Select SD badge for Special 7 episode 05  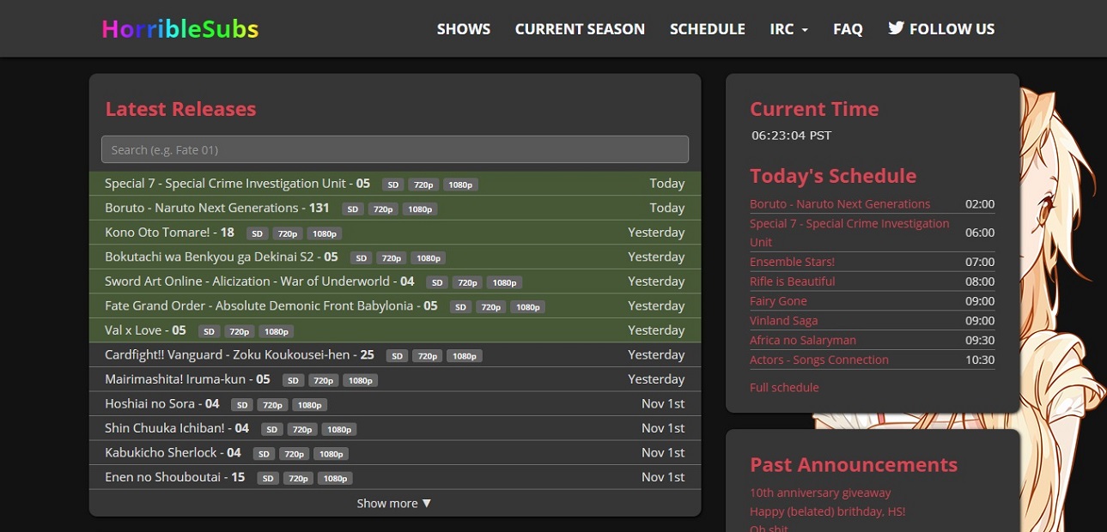[x=393, y=184]
